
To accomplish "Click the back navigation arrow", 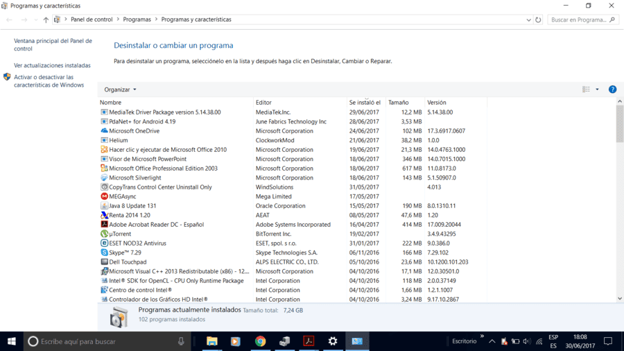I will point(10,19).
